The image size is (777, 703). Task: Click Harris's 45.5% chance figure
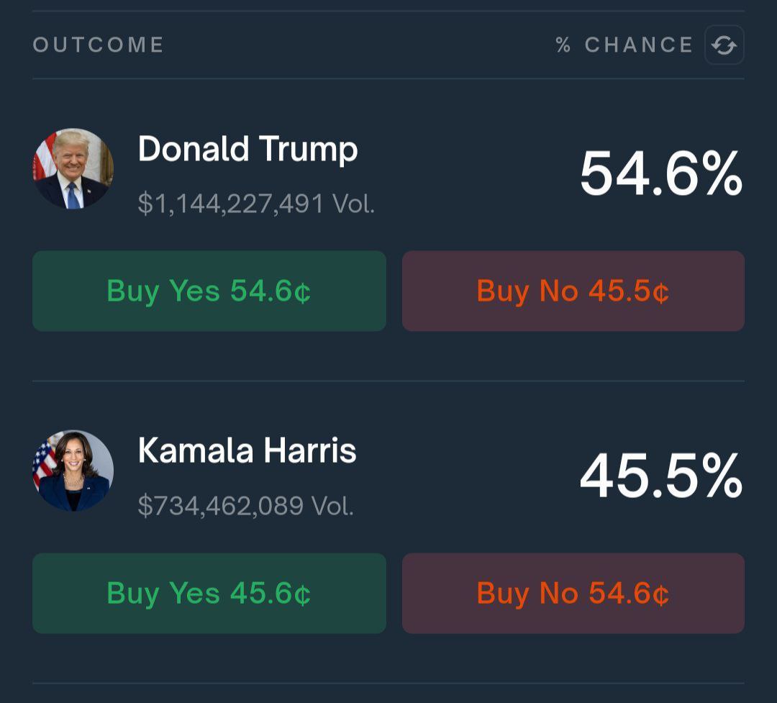pyautogui.click(x=660, y=476)
